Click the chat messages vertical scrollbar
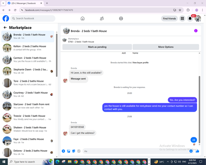 pos(199,109)
